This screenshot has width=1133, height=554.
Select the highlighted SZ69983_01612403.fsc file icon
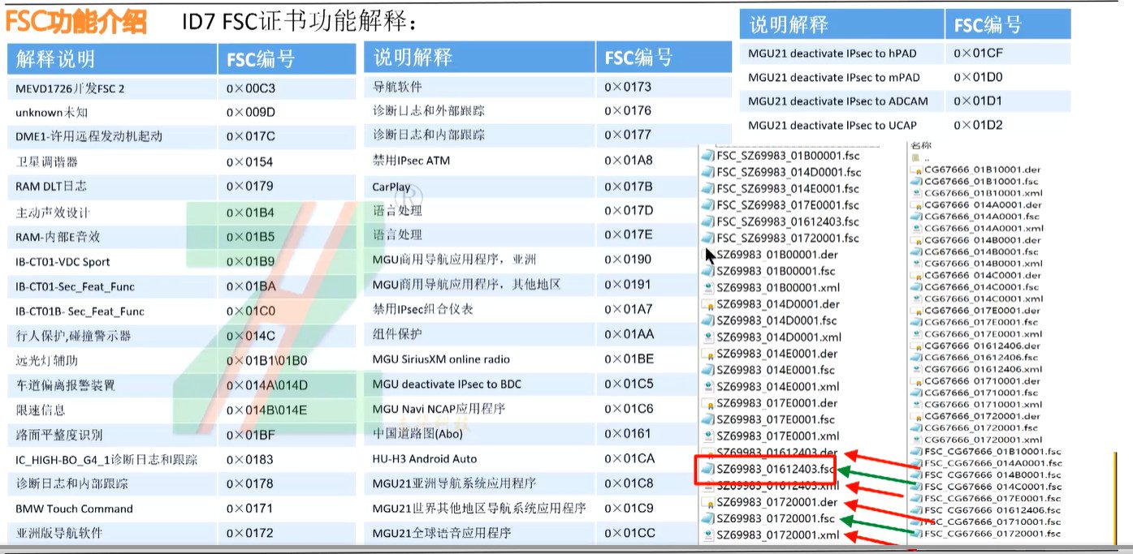pos(709,469)
